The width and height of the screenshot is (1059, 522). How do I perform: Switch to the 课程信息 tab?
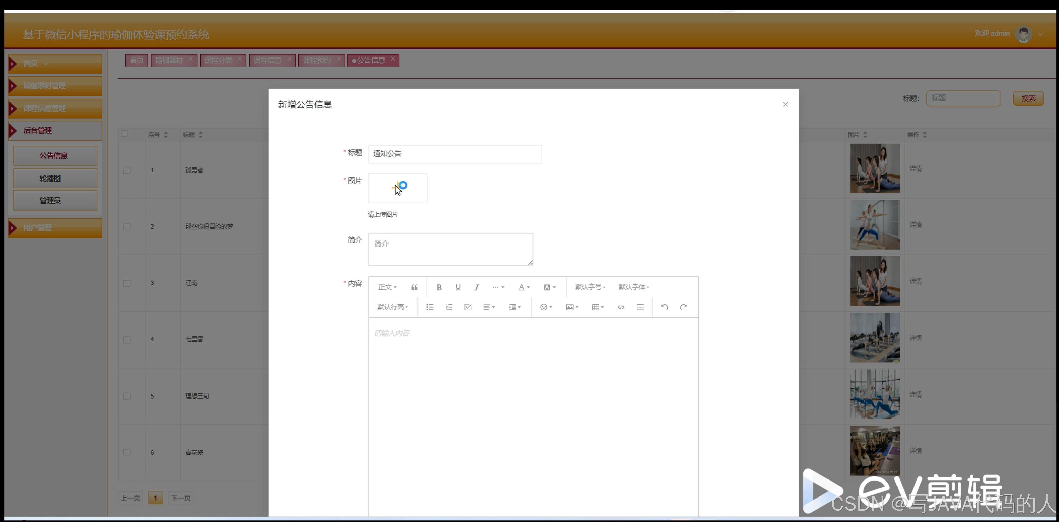pos(267,60)
